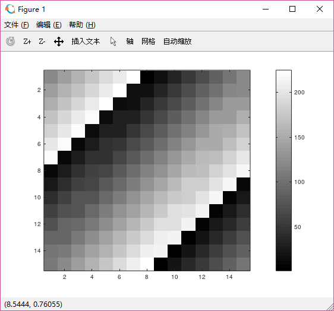Click x-axis tick label 10

(175, 277)
